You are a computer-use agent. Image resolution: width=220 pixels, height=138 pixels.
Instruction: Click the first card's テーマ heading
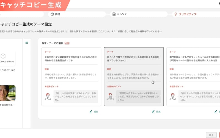(x=48, y=52)
